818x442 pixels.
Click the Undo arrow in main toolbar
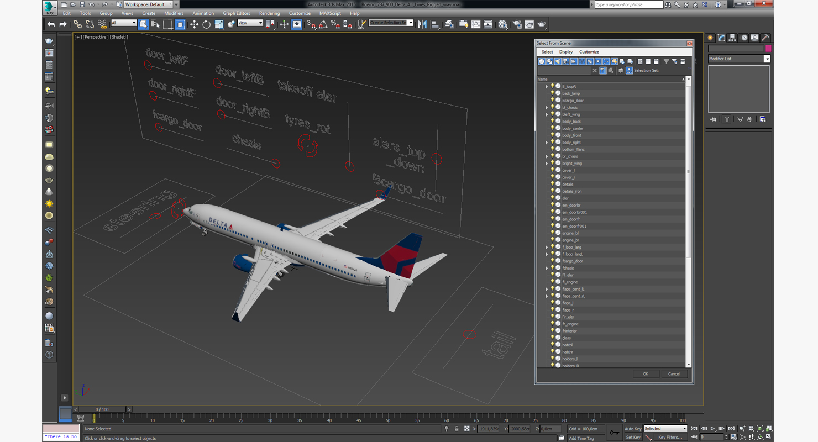[51, 24]
